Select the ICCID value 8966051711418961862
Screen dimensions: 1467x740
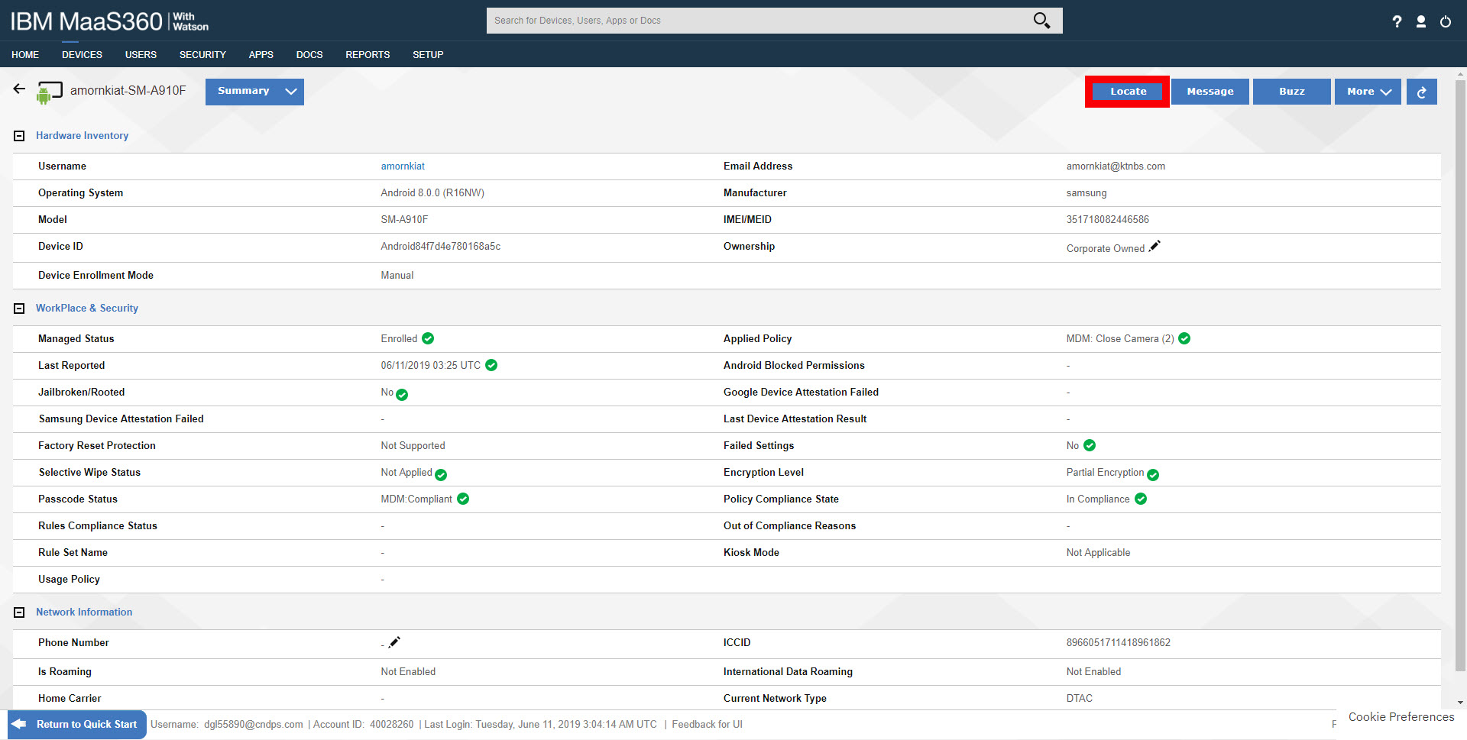pos(1118,642)
